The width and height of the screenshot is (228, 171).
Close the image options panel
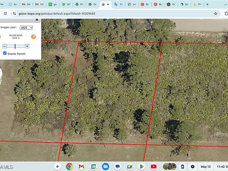[x=37, y=20]
